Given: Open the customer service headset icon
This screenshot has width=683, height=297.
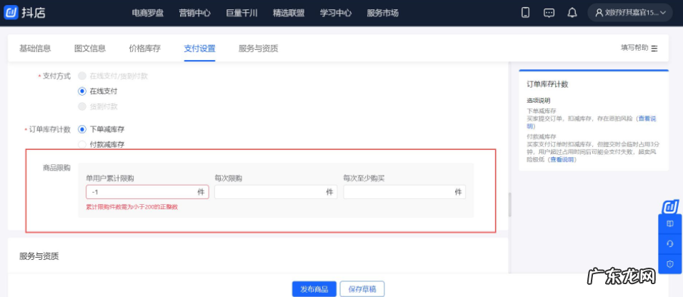Looking at the screenshot, I should 670,244.
